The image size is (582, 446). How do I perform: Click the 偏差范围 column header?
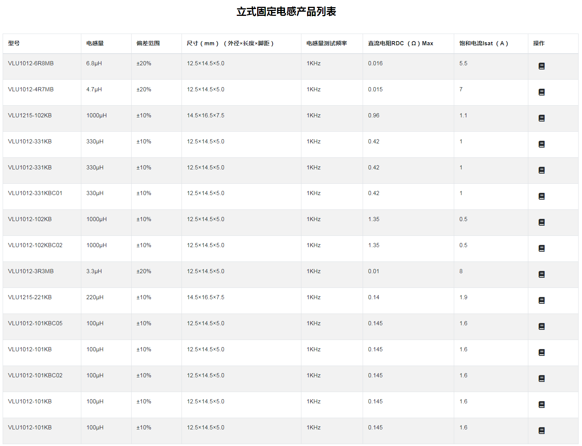(148, 43)
